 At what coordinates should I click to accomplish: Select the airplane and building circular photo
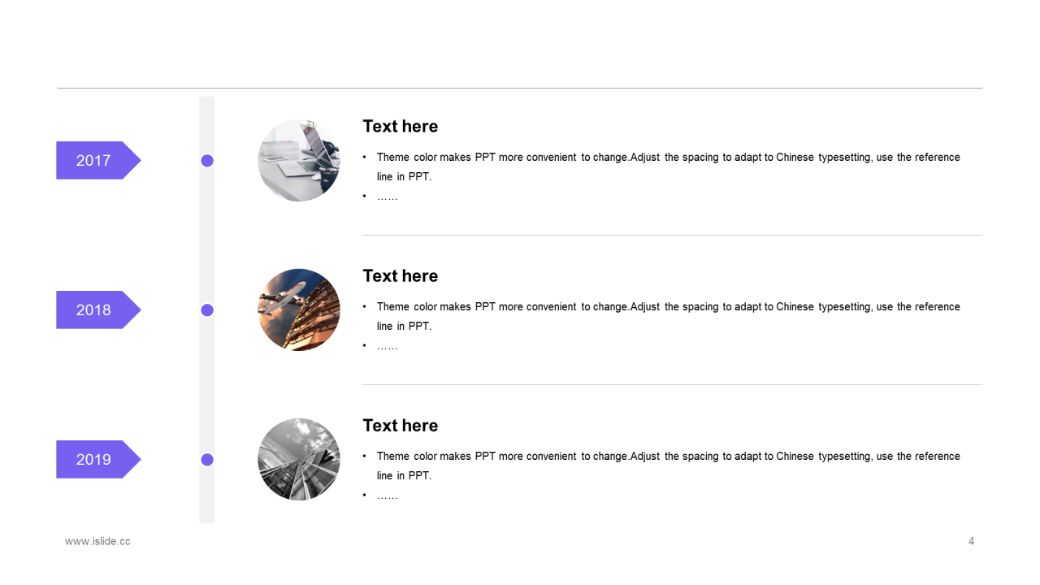pos(299,310)
